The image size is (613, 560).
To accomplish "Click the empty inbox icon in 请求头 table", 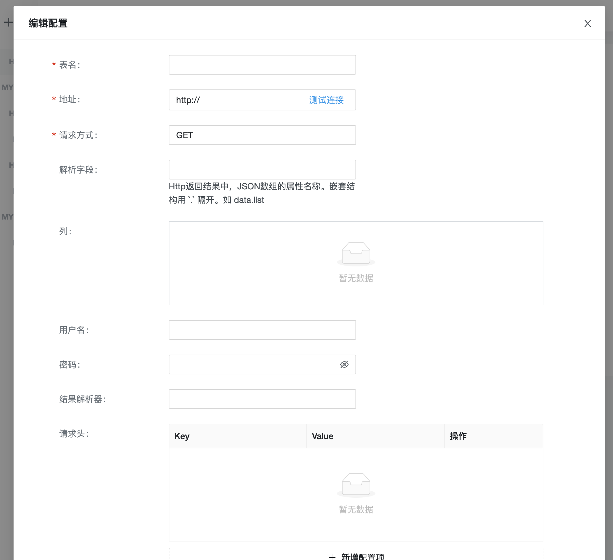I will click(x=356, y=485).
